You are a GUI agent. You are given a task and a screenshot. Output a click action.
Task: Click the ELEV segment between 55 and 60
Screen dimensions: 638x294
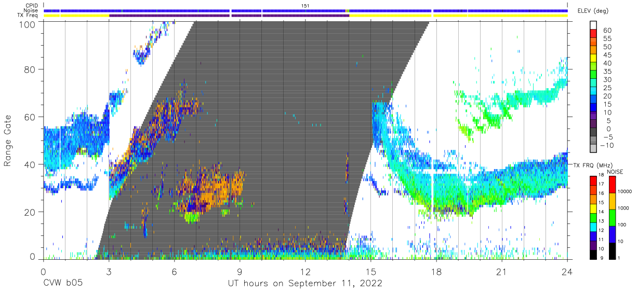(593, 34)
